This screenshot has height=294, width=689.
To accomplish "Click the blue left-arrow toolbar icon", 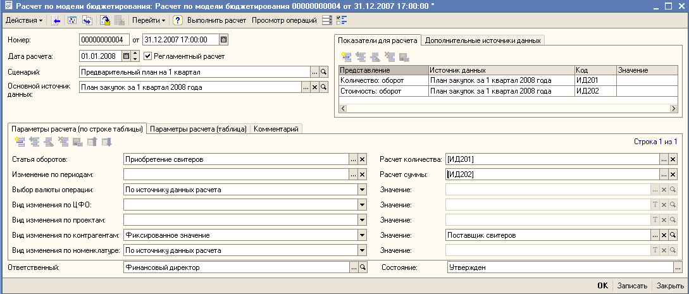I will point(56,20).
